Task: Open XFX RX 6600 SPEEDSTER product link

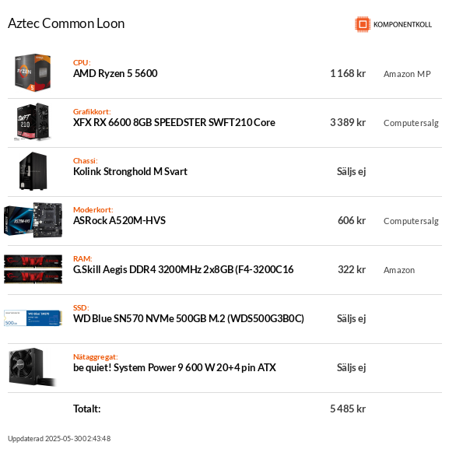Action: [x=174, y=122]
